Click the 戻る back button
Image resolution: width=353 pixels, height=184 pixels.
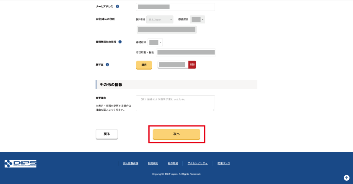pyautogui.click(x=107, y=134)
